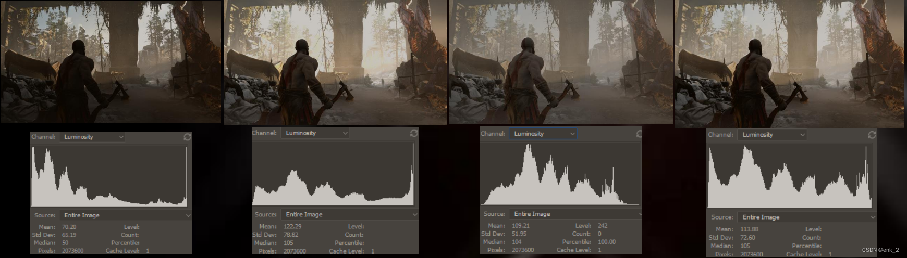The height and width of the screenshot is (258, 907).
Task: Click the histogram graph with mean 113.88
Action: click(x=789, y=176)
